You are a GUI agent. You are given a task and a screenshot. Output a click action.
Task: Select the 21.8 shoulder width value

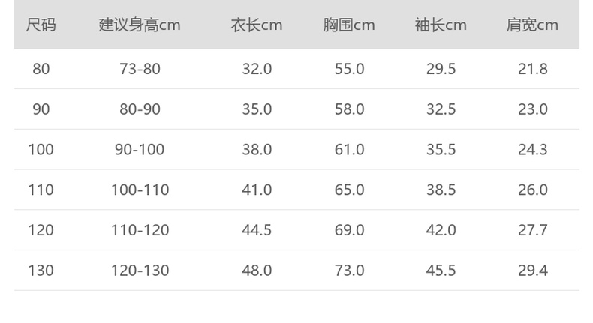point(532,69)
